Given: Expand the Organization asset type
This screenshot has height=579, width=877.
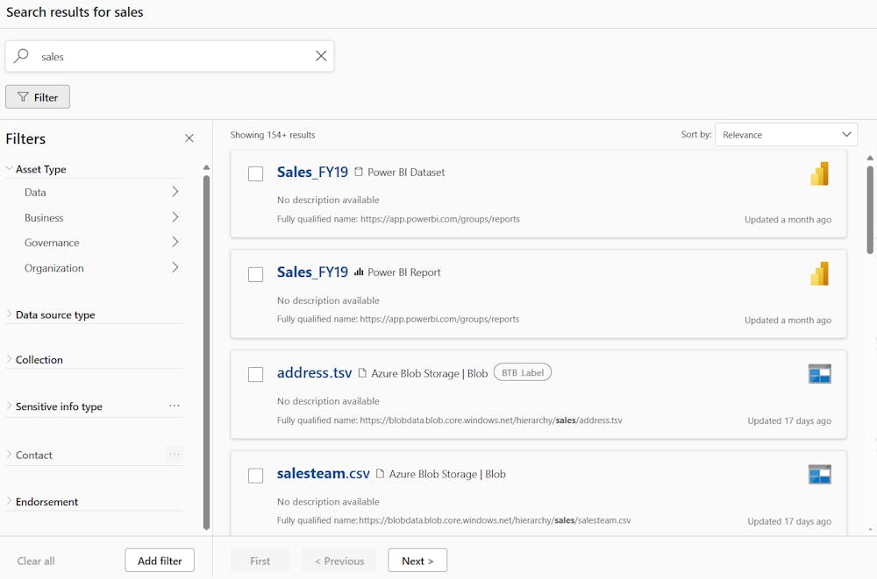Looking at the screenshot, I should click(175, 268).
